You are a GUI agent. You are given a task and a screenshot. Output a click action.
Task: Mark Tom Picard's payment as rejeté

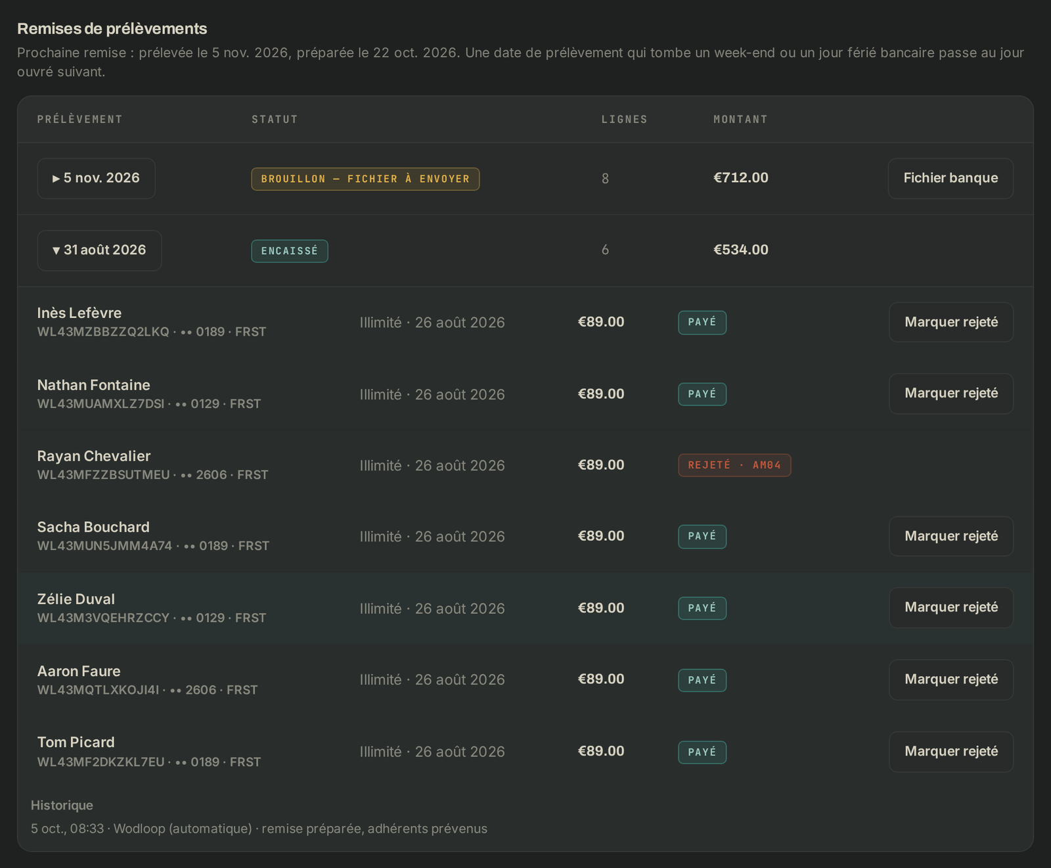[951, 752]
